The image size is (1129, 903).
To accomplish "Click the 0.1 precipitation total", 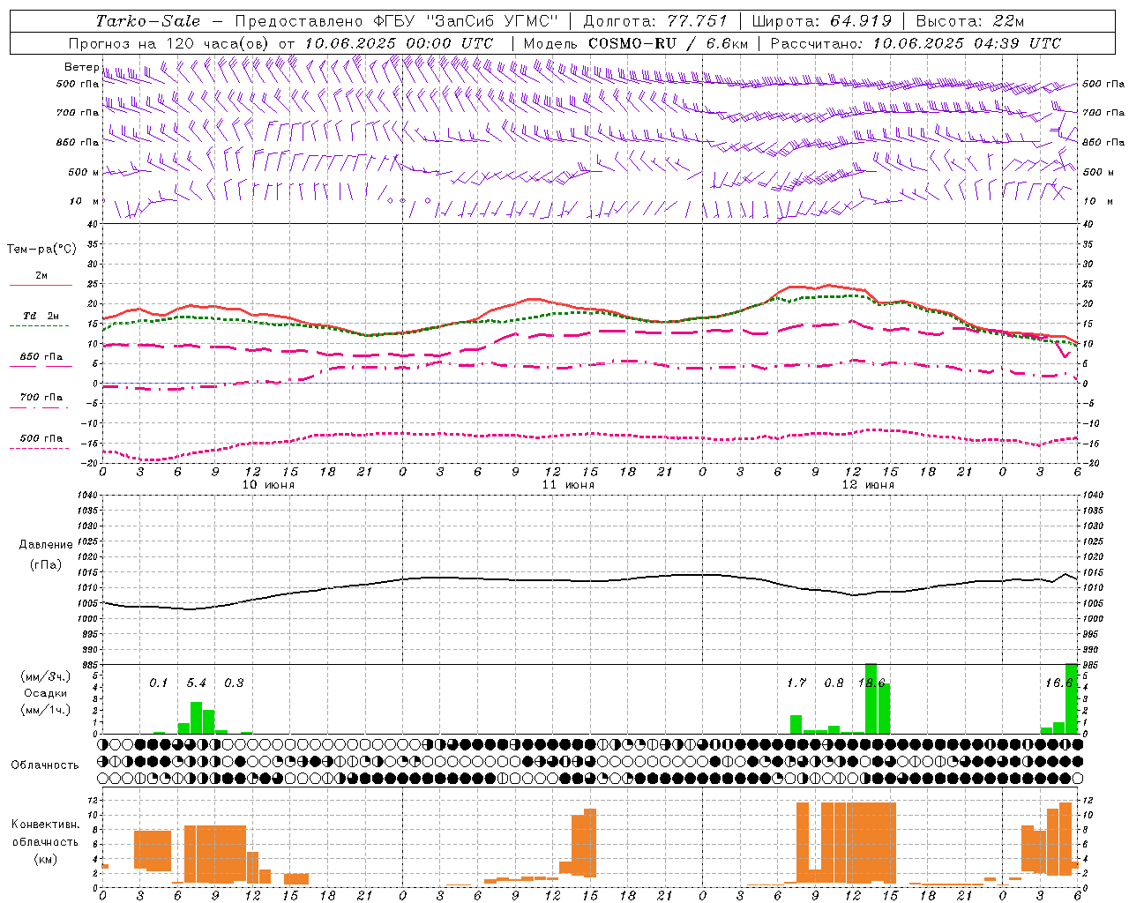I will [x=158, y=683].
